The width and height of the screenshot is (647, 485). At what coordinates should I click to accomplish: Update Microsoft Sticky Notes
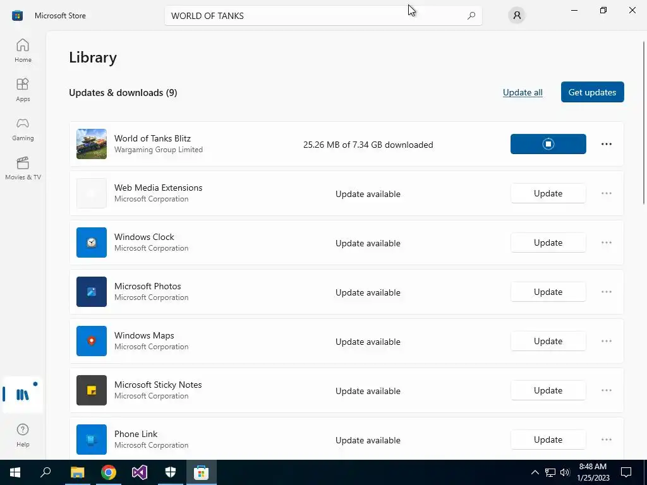click(548, 390)
